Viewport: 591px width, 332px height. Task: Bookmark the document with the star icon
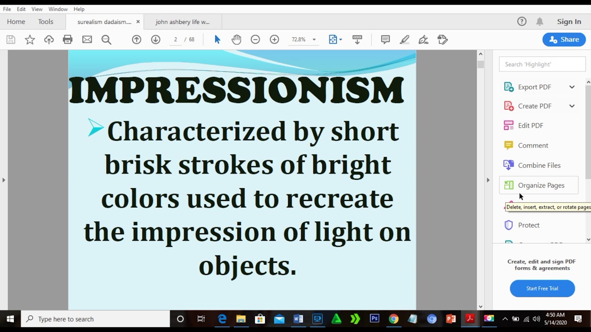[30, 40]
